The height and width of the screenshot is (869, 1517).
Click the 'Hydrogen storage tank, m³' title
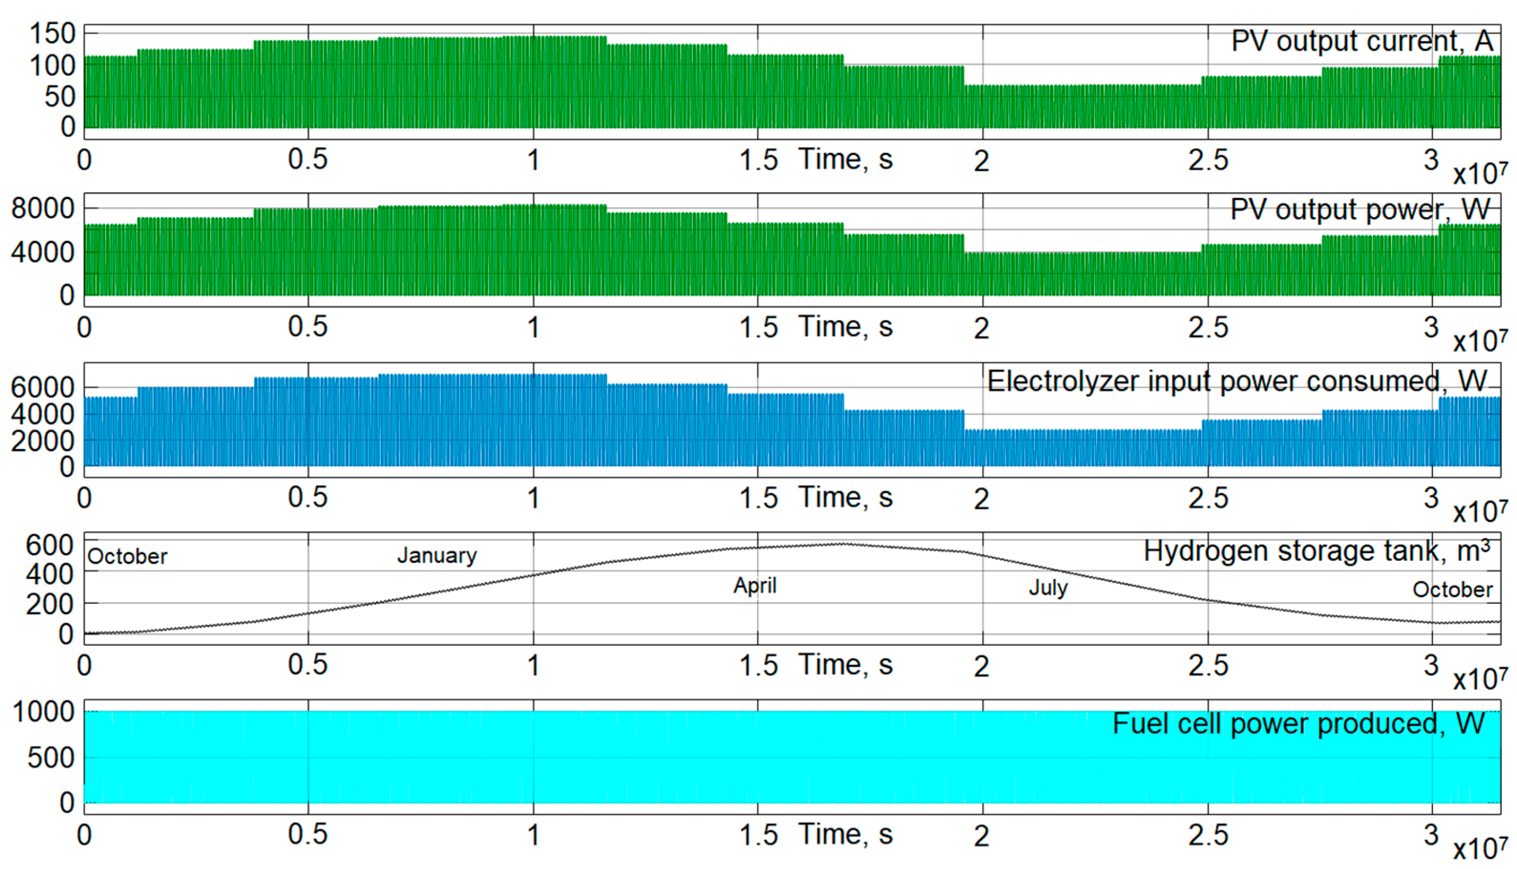pyautogui.click(x=1317, y=551)
